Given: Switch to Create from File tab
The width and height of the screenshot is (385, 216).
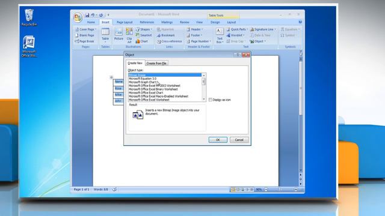Looking at the screenshot, I should point(156,63).
